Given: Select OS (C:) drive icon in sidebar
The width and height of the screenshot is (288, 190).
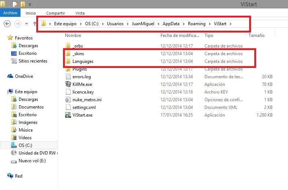Looking at the screenshot, I should [x=14, y=145].
